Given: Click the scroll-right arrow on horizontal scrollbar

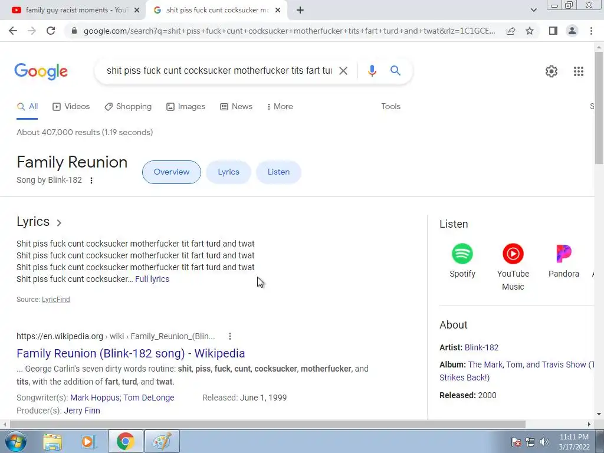Looking at the screenshot, I should pyautogui.click(x=589, y=424).
